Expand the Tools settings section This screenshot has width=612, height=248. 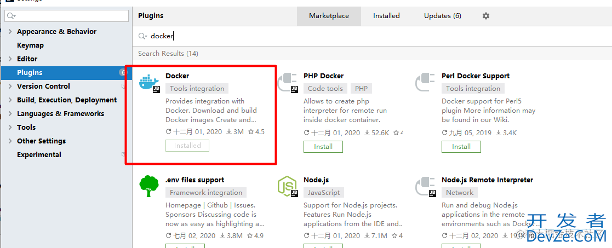(x=10, y=127)
